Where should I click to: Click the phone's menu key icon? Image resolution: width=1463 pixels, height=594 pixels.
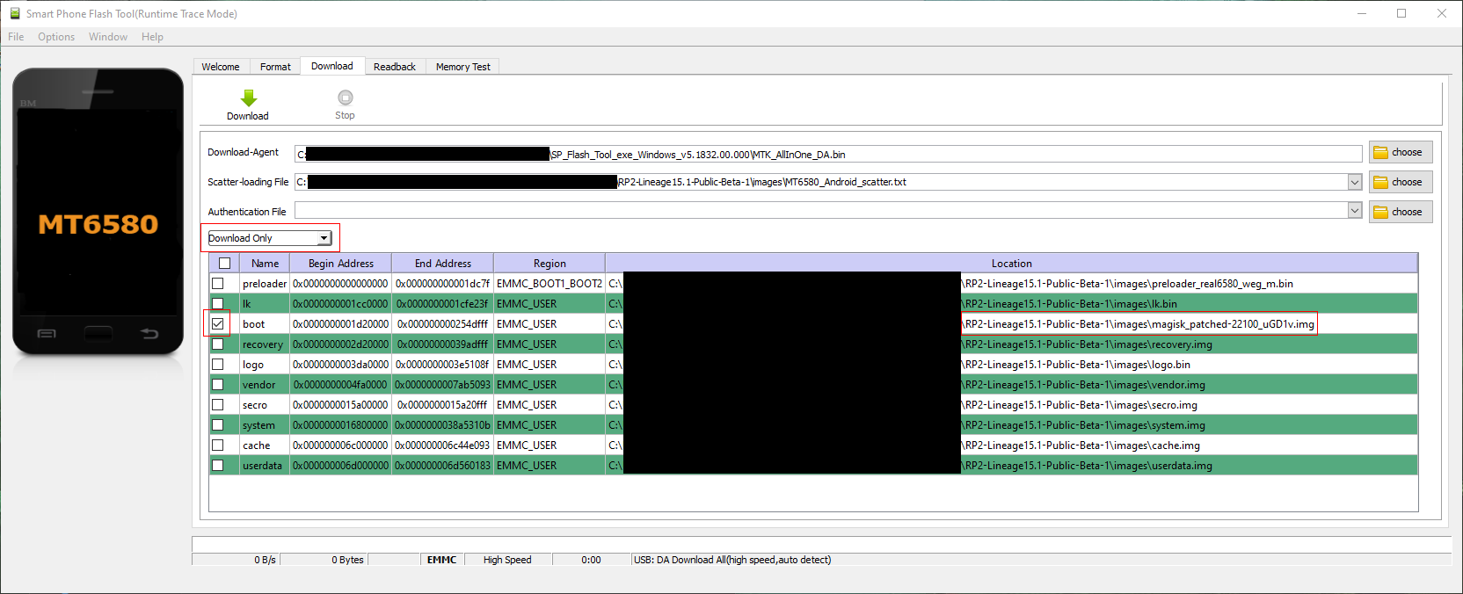(47, 334)
